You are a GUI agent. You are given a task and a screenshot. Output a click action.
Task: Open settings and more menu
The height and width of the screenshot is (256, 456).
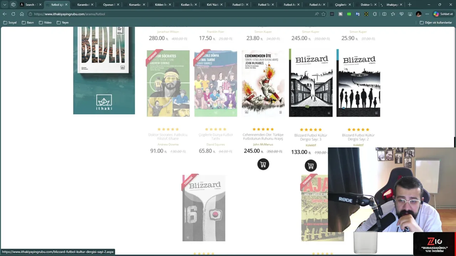[427, 14]
